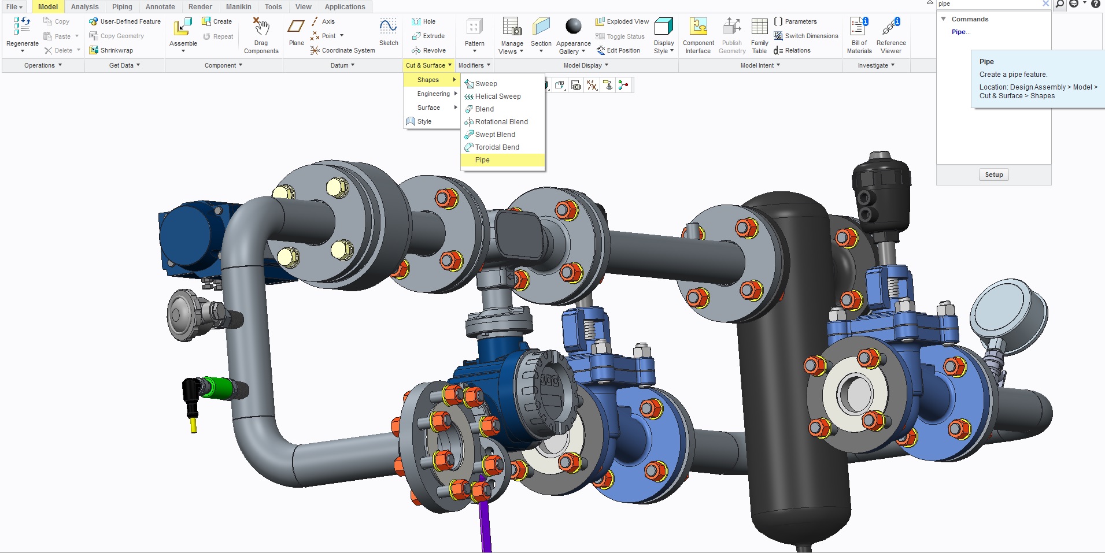Toggle the Exploded View
The height and width of the screenshot is (553, 1105).
pyautogui.click(x=622, y=21)
